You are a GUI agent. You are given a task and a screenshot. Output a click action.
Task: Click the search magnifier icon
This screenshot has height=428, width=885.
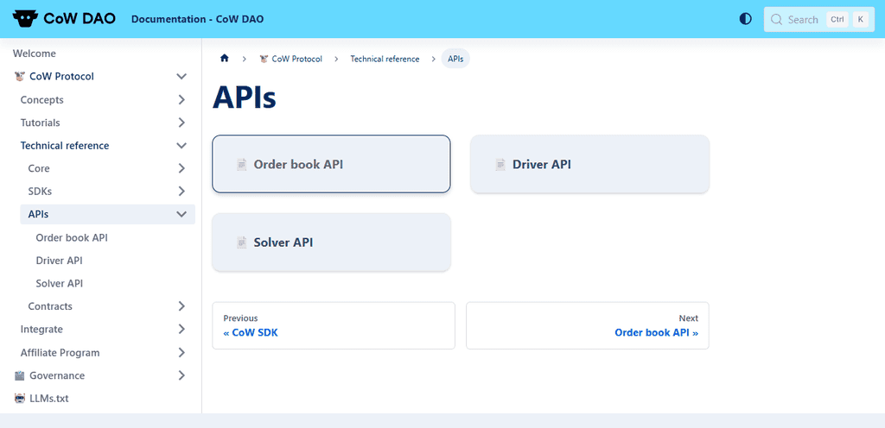777,20
